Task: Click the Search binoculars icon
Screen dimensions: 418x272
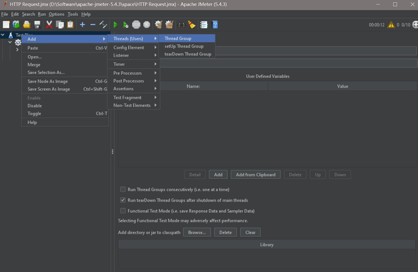Action: [182, 25]
